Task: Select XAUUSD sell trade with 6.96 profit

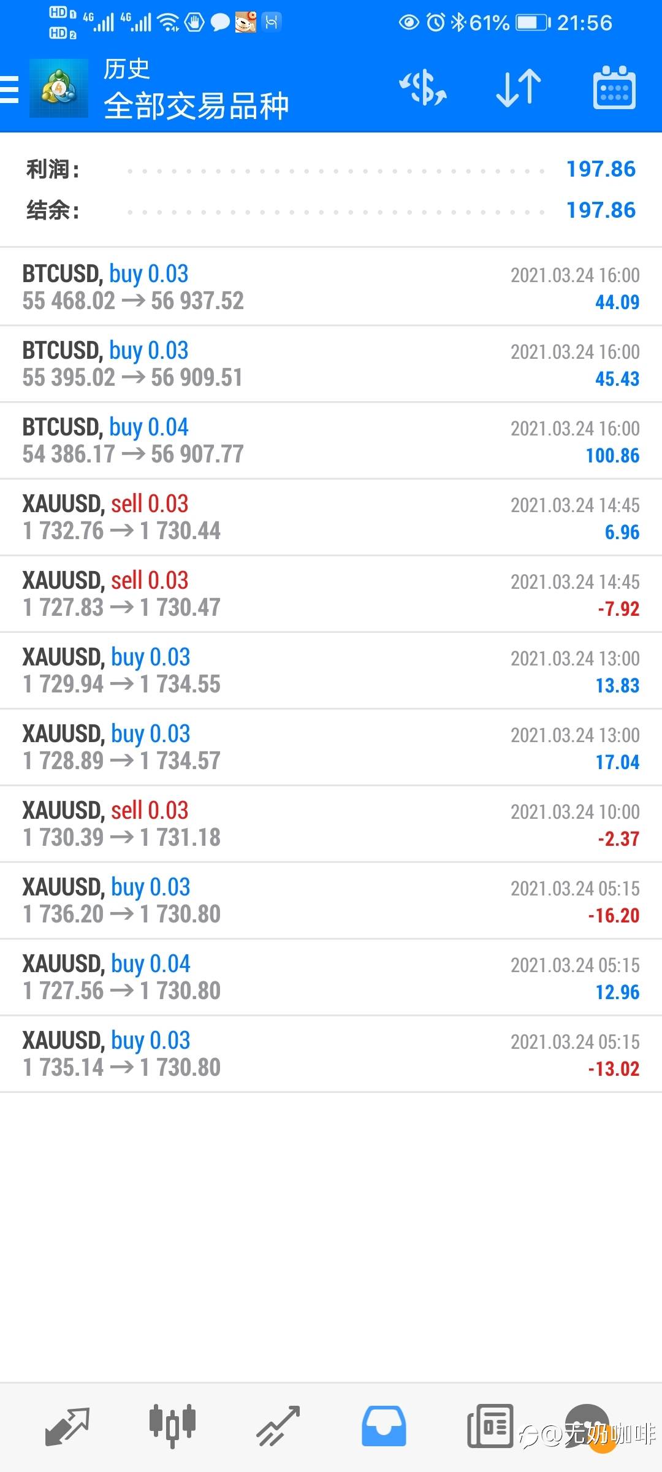Action: [x=331, y=517]
